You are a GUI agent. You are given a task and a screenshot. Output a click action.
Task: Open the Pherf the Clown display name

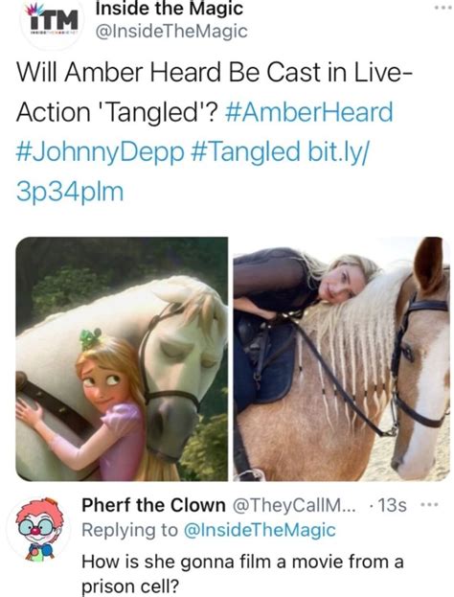[154, 505]
